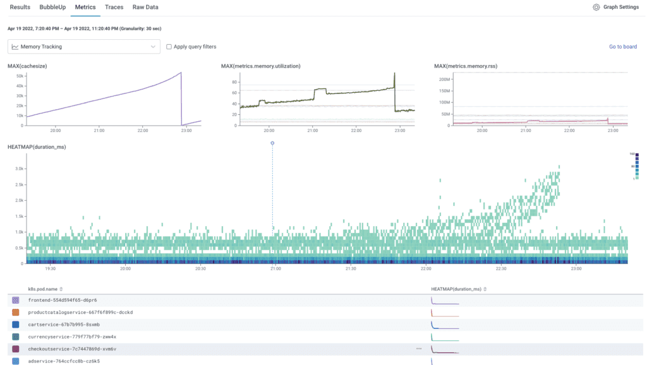Click the dashed time marker above the heatmap
Screen dimensions: 647x365
click(272, 143)
